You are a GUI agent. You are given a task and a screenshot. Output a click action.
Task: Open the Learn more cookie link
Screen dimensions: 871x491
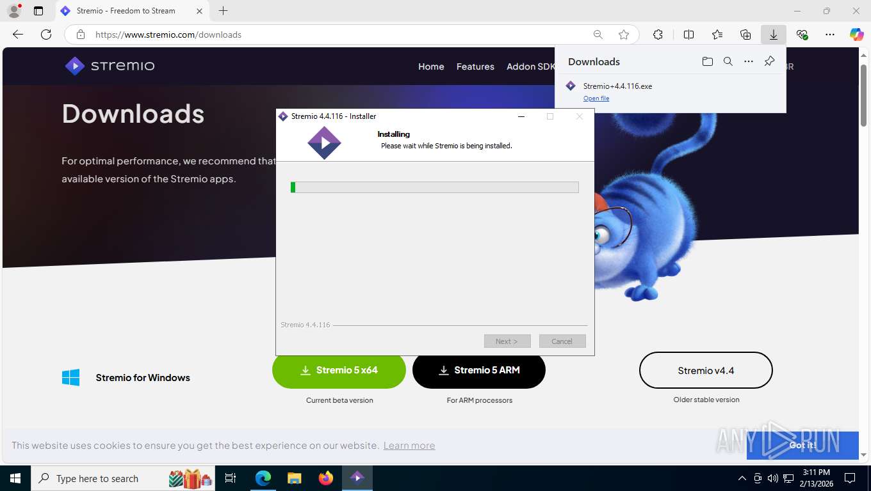409,446
